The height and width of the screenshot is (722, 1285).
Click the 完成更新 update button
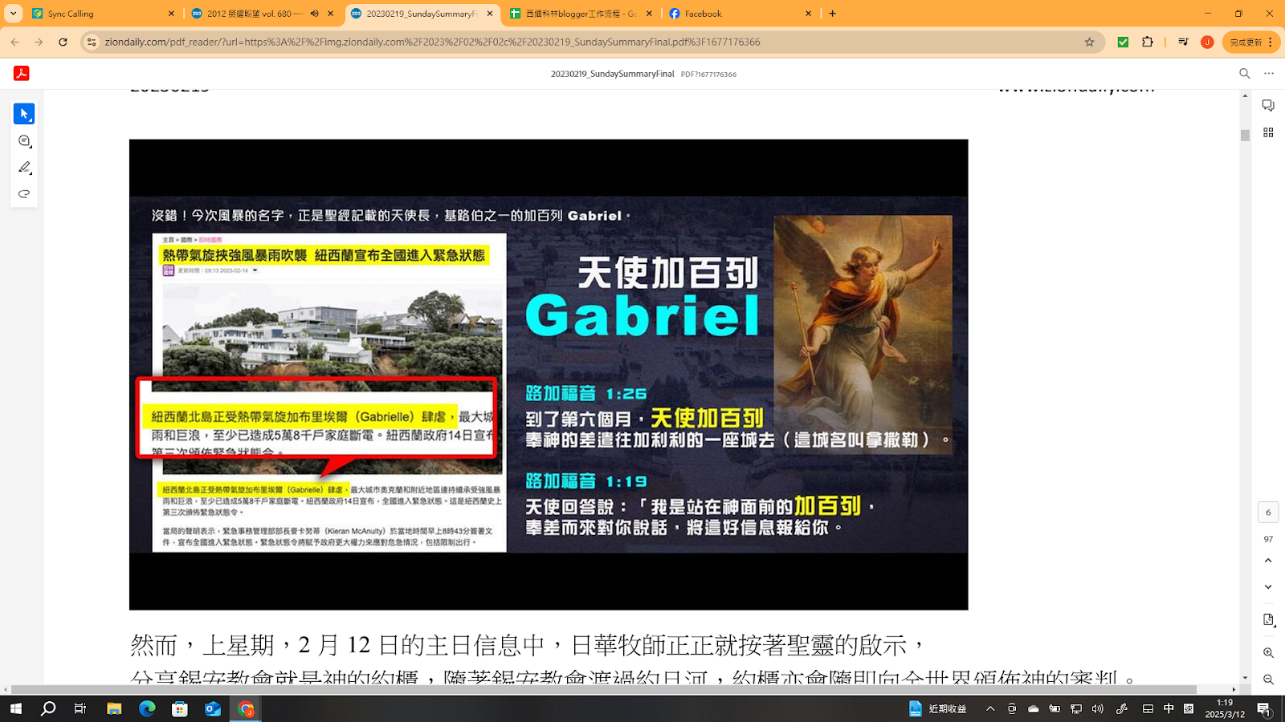tap(1250, 42)
